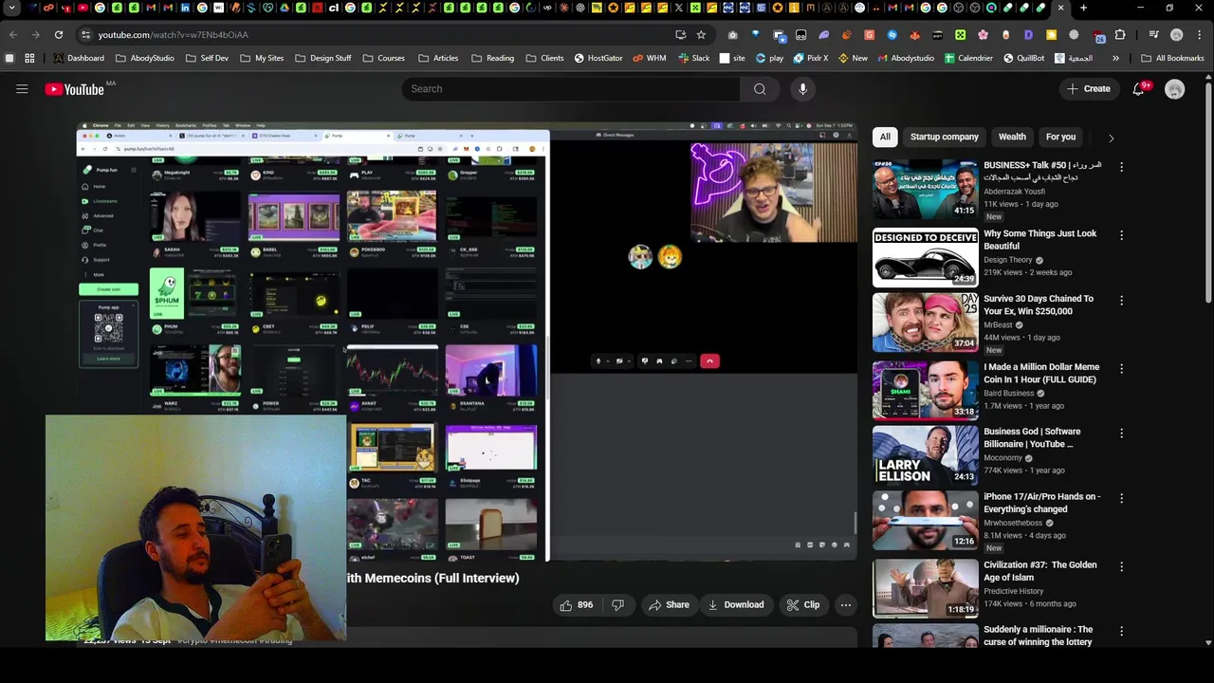Select the For you filter chip
The image size is (1214, 683).
[x=1060, y=137]
